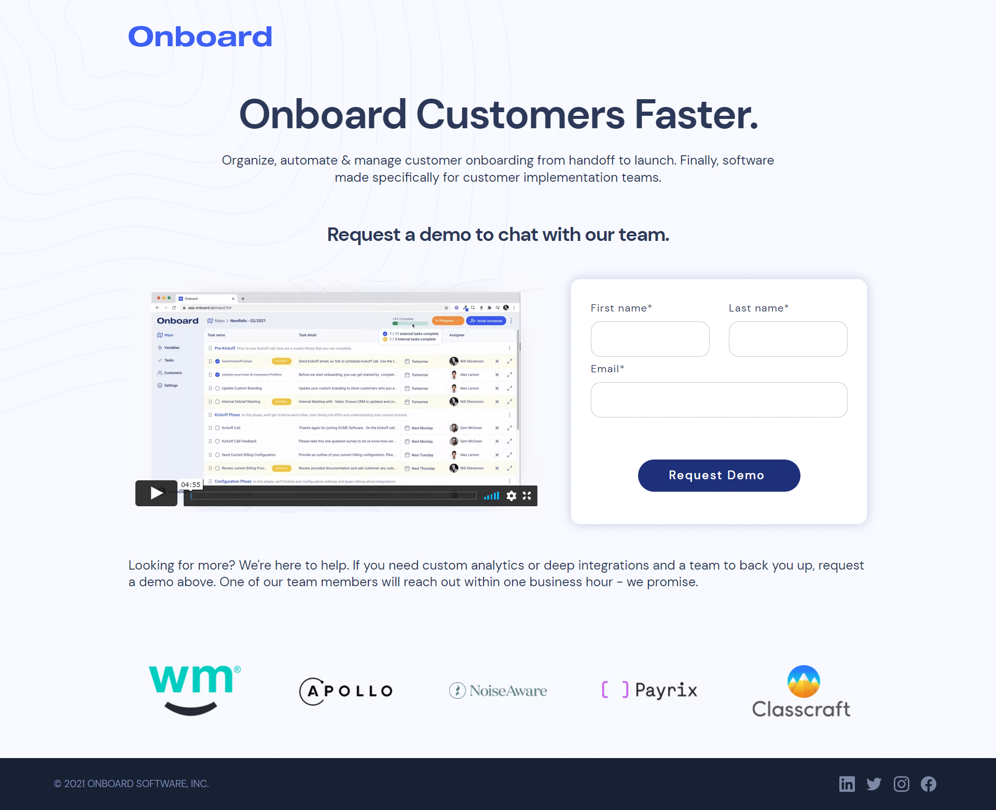Click the First name input field

point(650,339)
